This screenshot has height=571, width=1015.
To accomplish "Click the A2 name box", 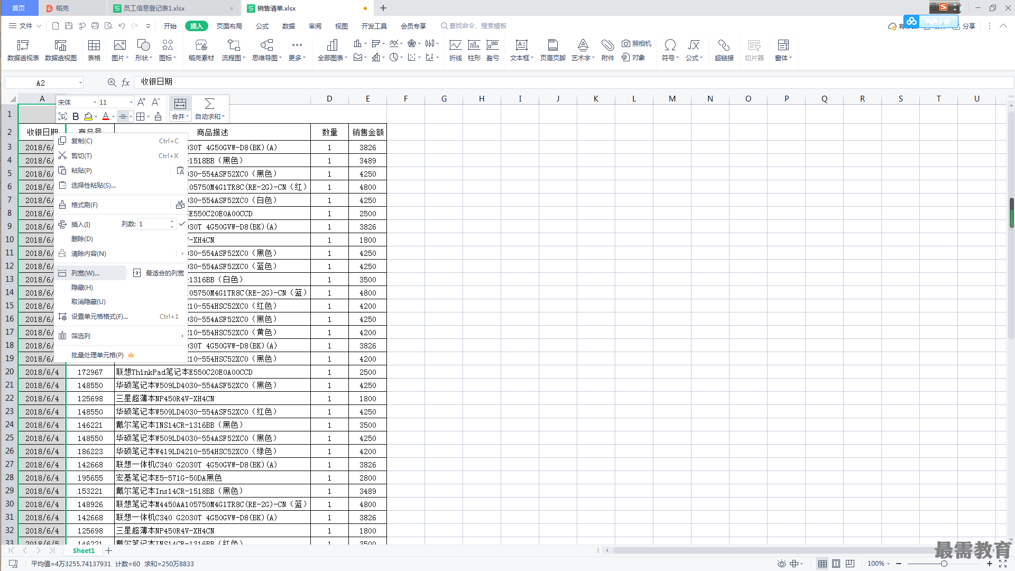I will pyautogui.click(x=41, y=82).
